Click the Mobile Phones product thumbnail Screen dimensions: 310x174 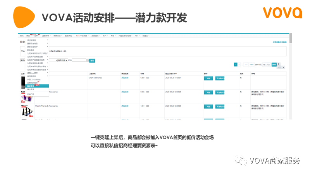point(26,111)
